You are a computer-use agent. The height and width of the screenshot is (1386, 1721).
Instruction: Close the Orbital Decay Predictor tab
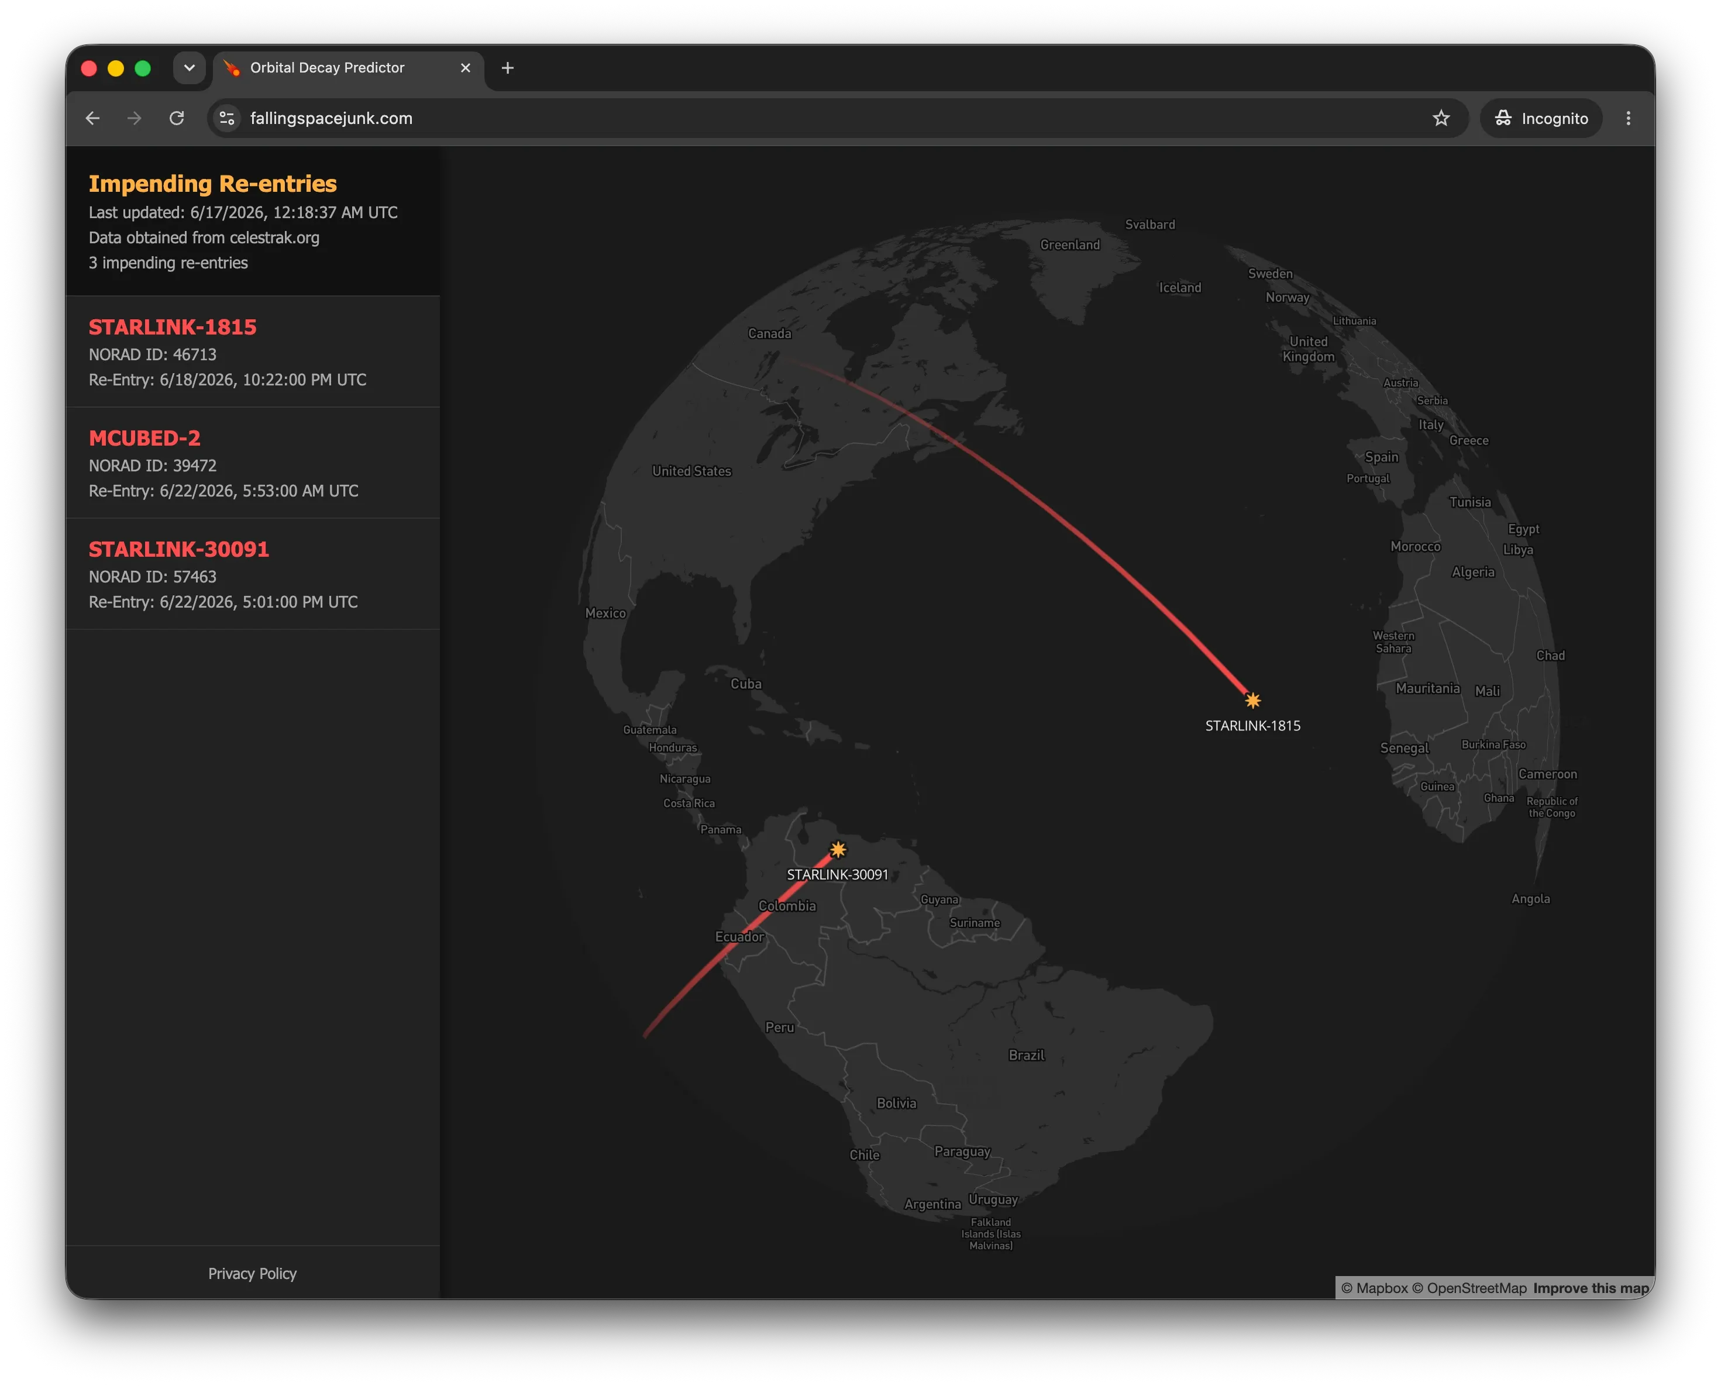point(466,68)
